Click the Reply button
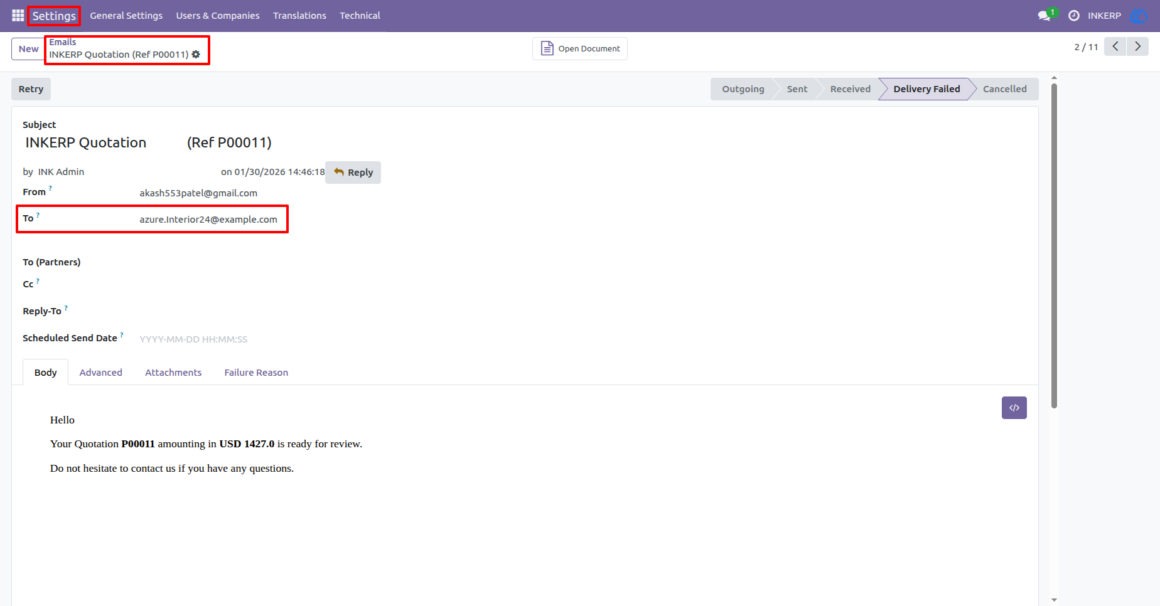The height and width of the screenshot is (606, 1160). point(353,172)
